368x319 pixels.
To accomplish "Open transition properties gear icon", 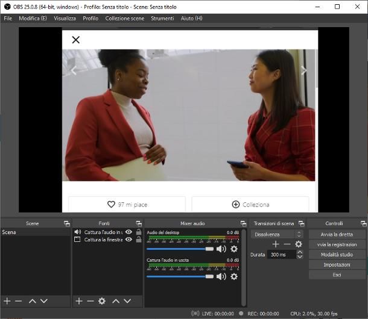I will pyautogui.click(x=299, y=244).
